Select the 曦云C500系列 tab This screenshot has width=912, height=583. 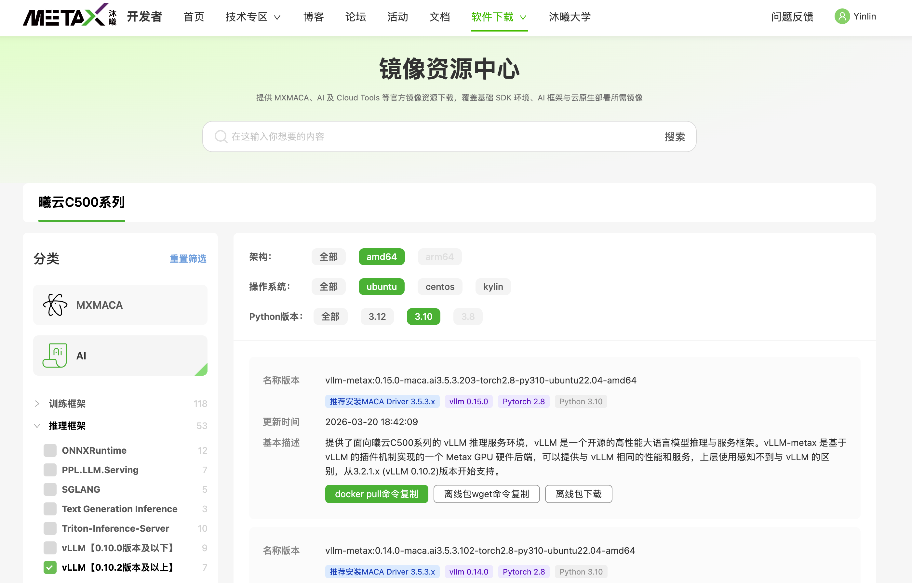(x=81, y=202)
